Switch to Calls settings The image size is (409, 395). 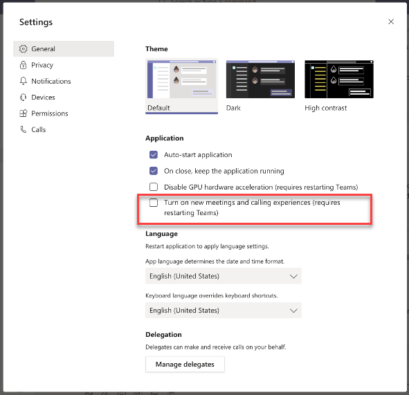64,129
